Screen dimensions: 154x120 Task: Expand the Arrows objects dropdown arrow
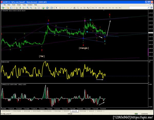point(89,8)
